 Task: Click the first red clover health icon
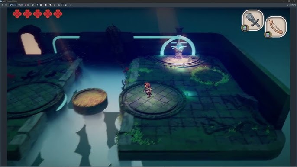(x=17, y=14)
